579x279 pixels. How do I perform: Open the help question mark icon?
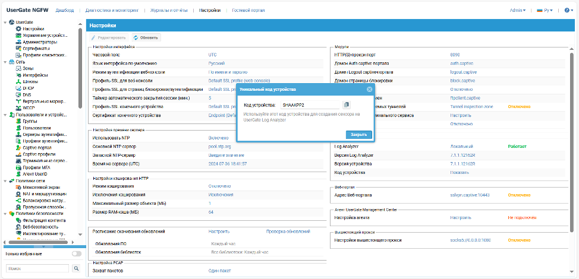pos(567,10)
